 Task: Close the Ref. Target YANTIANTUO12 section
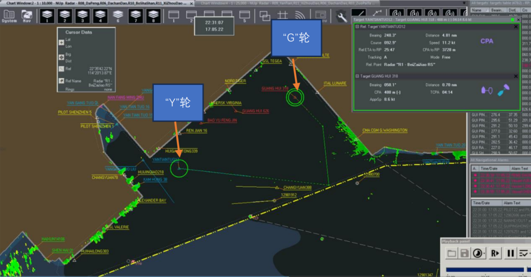(x=516, y=27)
